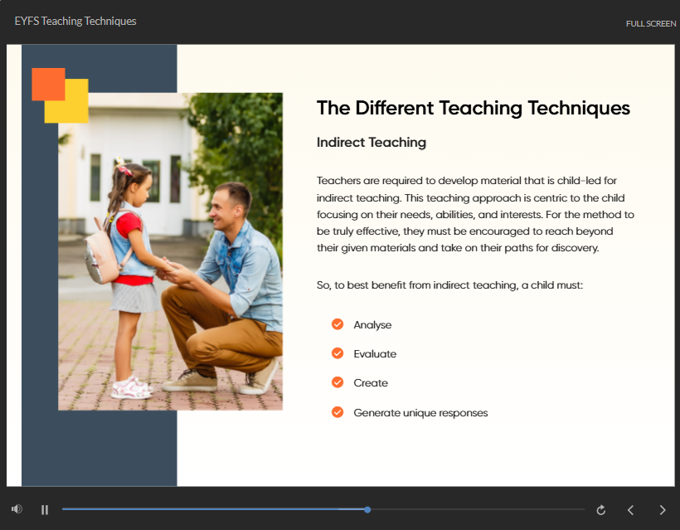Click the orange square decoration
680x530 pixels.
tap(43, 80)
